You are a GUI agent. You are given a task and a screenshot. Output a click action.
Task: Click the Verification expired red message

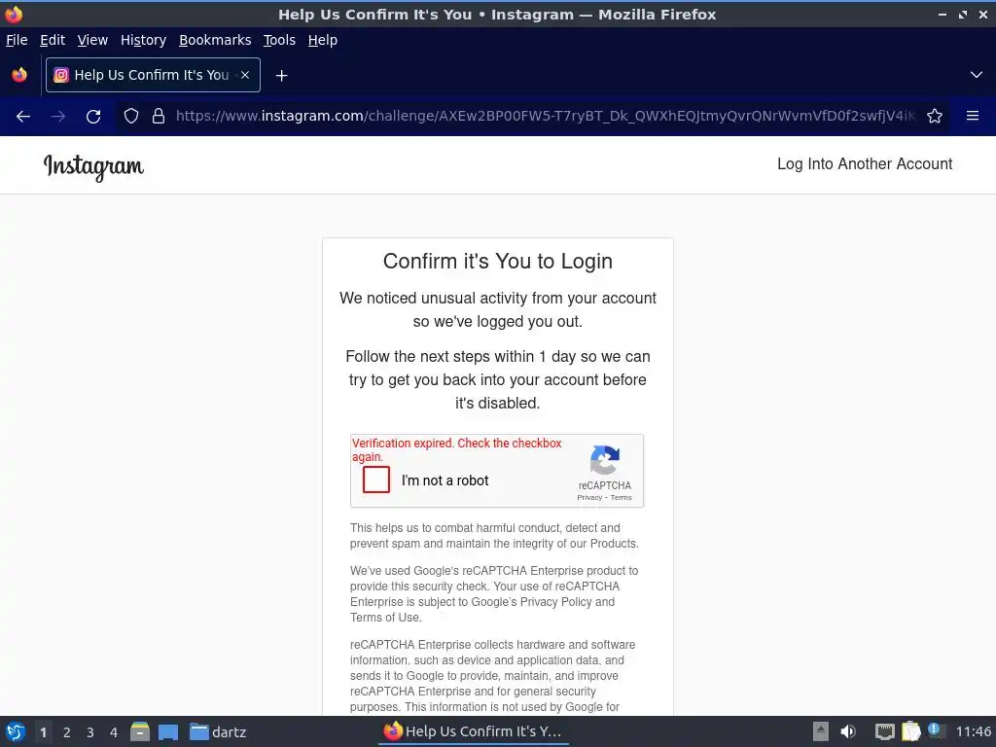tap(457, 449)
